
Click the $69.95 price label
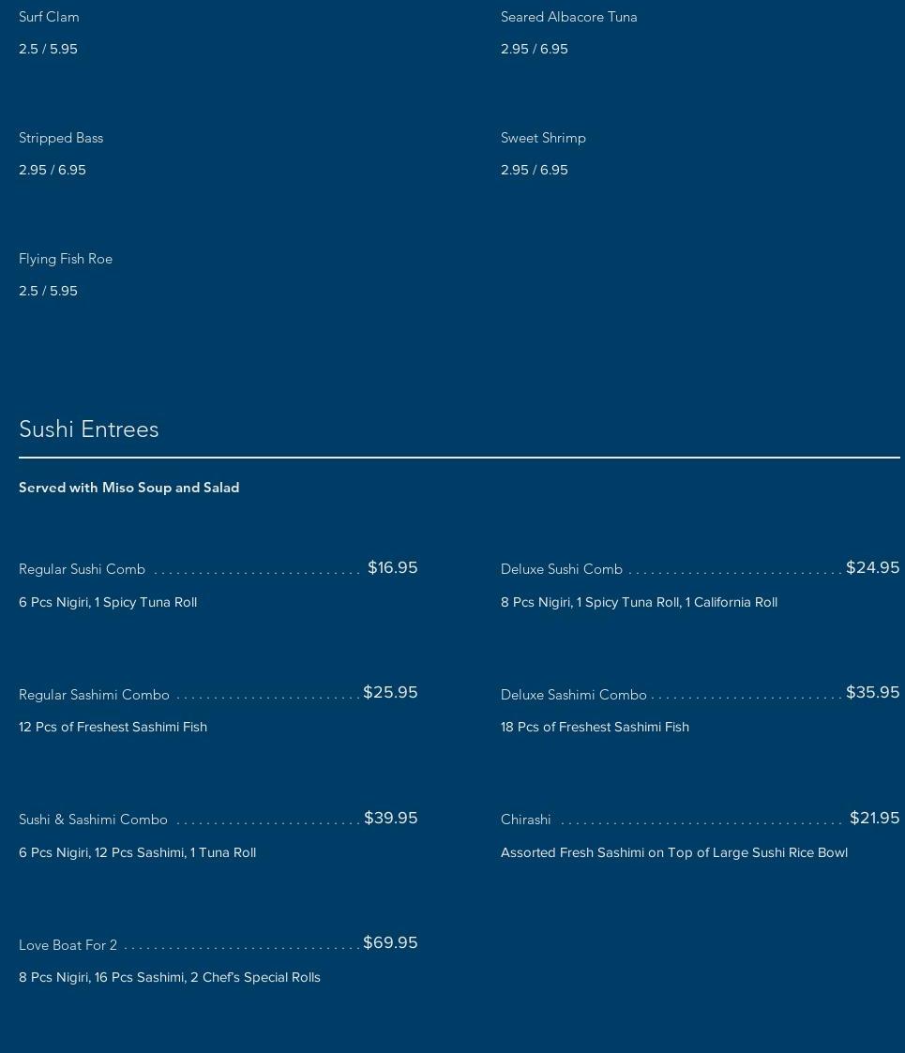click(390, 942)
